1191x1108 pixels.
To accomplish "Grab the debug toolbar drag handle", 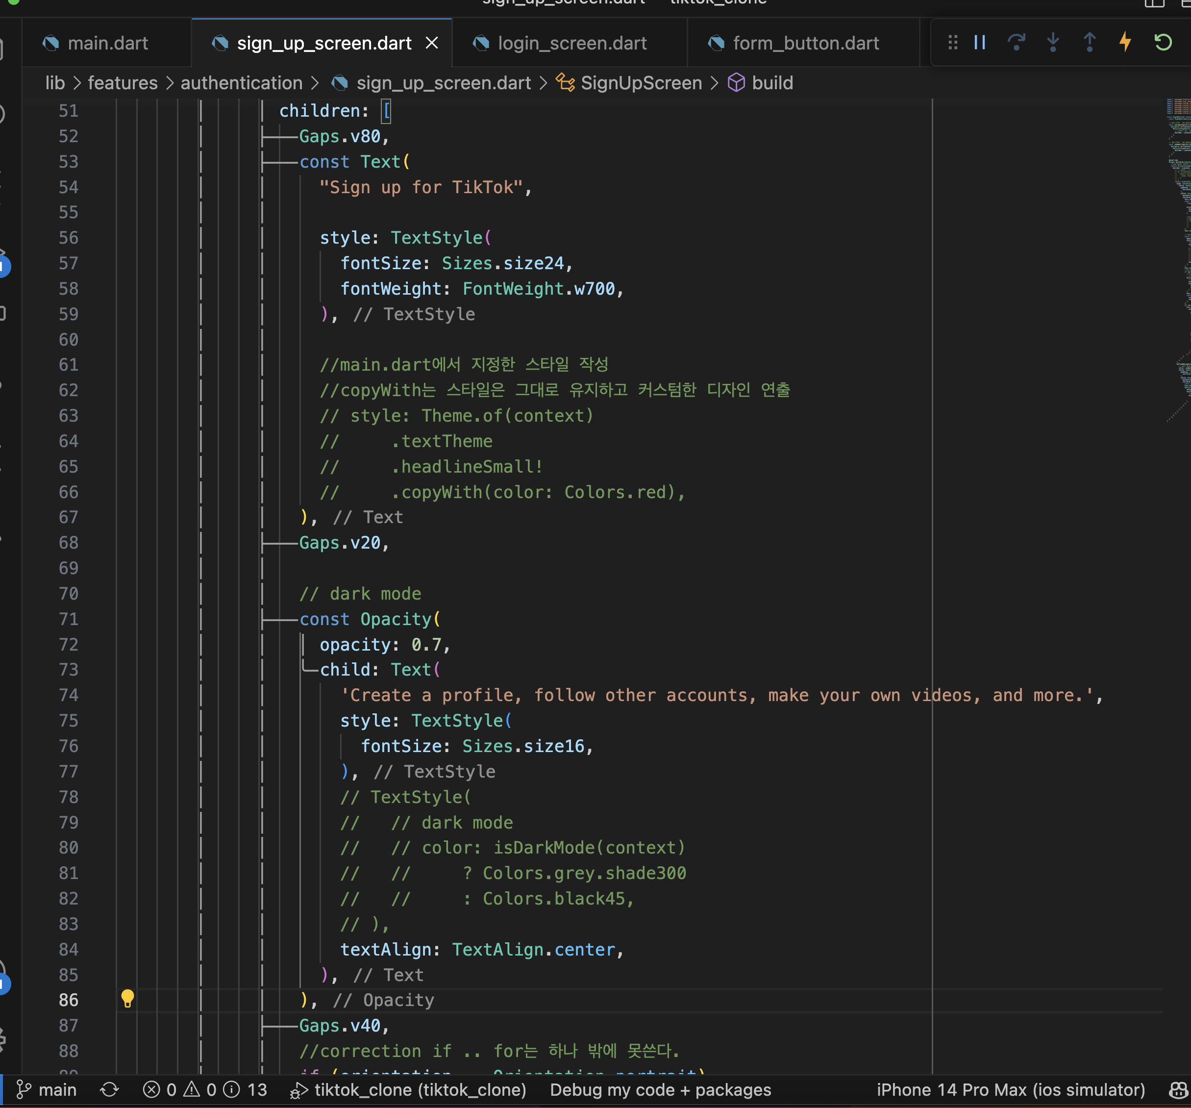I will pos(953,43).
